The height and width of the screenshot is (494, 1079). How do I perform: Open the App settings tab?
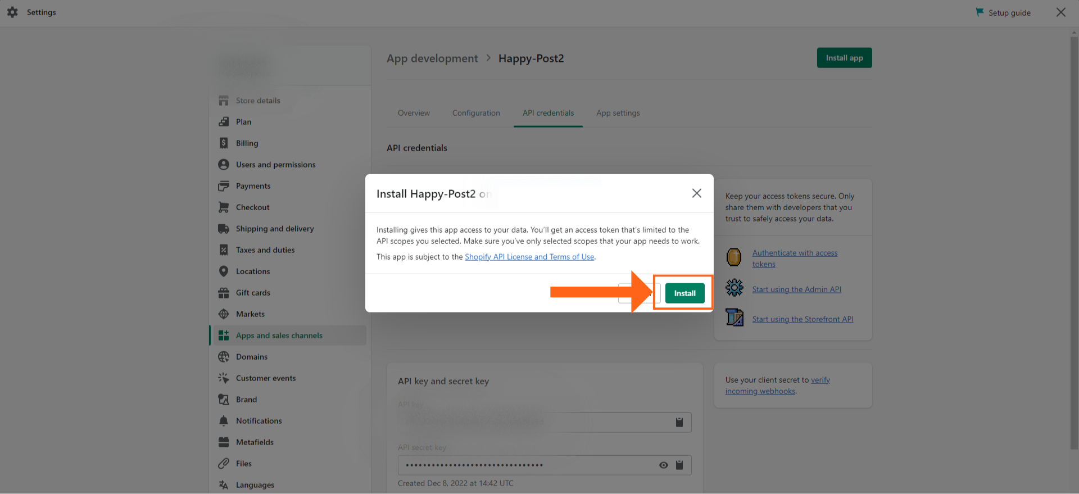[x=618, y=113]
